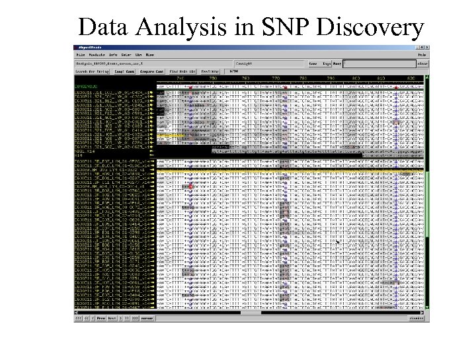Screen dimensions: 476x357
Task: Open the File menu
Action: [x=81, y=55]
